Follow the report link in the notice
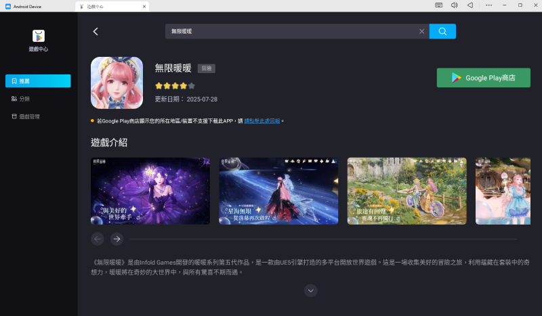This screenshot has width=542, height=316. (x=262, y=121)
